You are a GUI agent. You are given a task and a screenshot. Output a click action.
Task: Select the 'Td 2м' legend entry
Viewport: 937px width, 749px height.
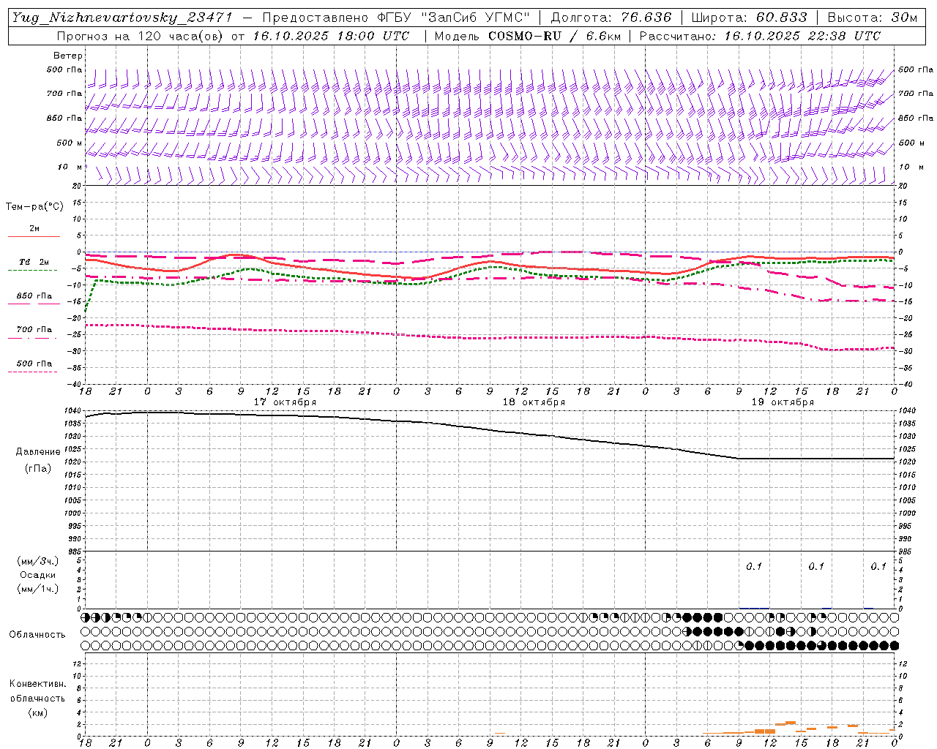click(34, 262)
